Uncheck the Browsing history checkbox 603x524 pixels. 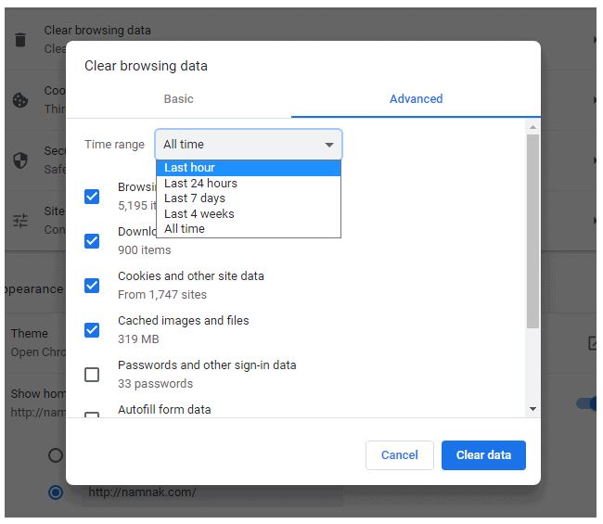[x=92, y=197]
